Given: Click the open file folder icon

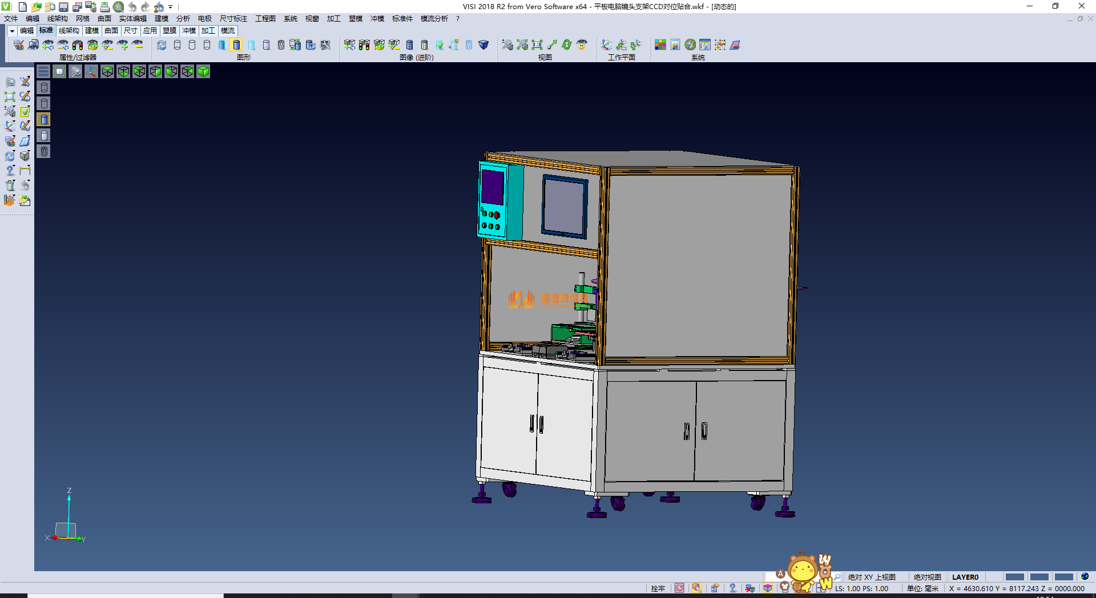Looking at the screenshot, I should (36, 7).
